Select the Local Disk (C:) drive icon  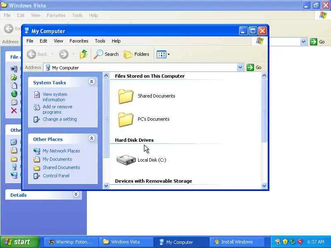coord(126,160)
